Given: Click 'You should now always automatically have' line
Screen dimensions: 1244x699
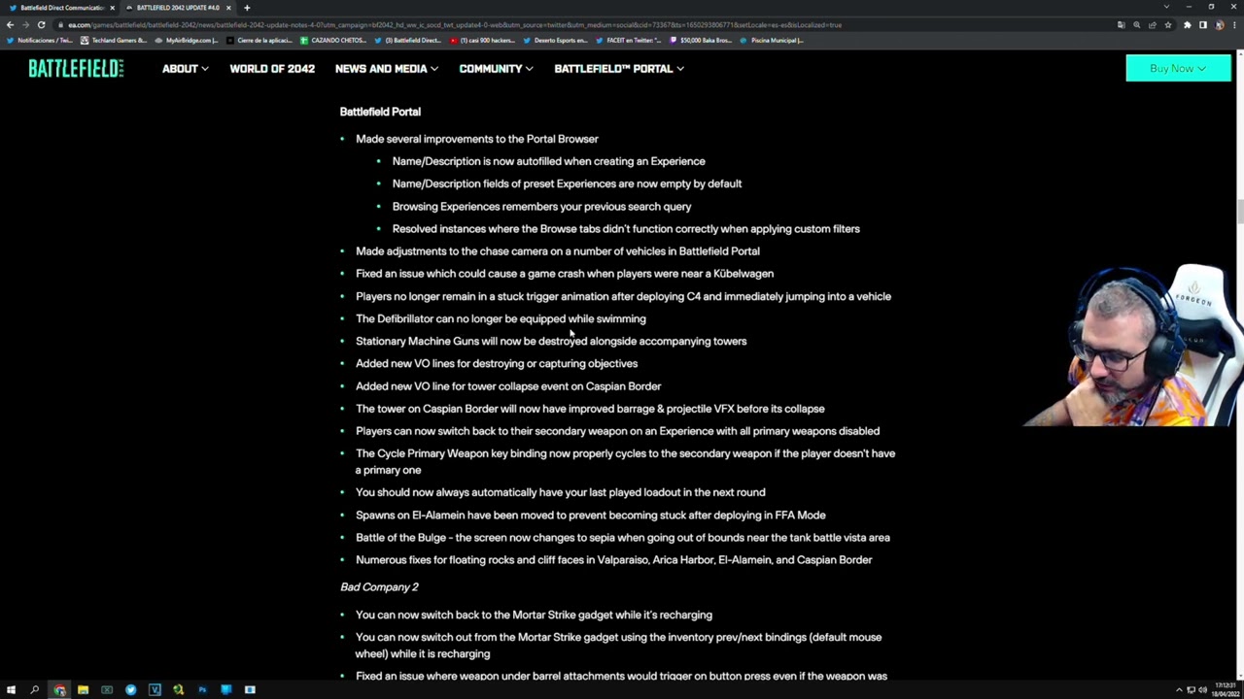Looking at the screenshot, I should pyautogui.click(x=561, y=492).
